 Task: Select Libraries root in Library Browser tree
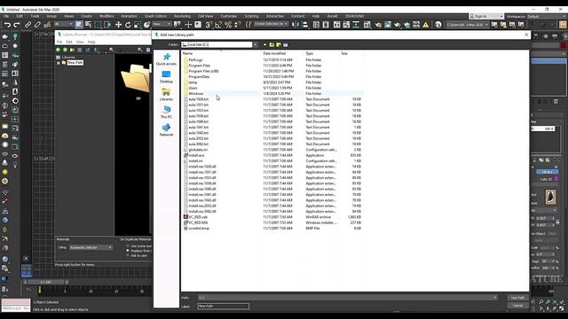(68, 57)
